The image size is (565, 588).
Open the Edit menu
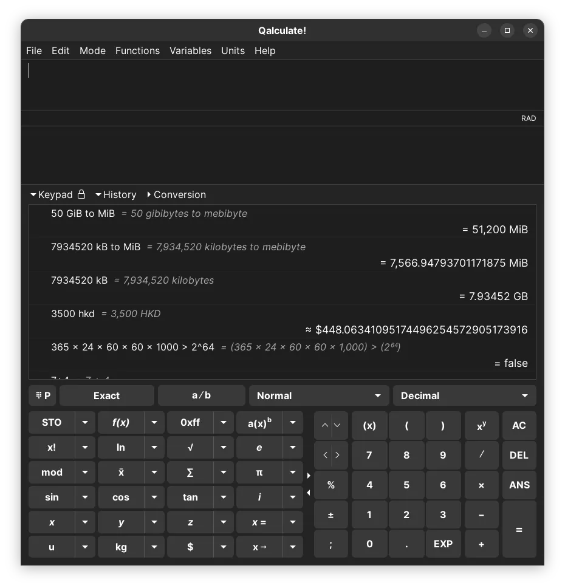click(x=60, y=50)
